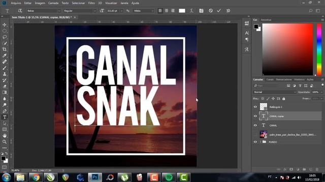Screen dimensions: 325x182
Task: Open the blend mode dropdown Normal
Action: [x=274, y=92]
